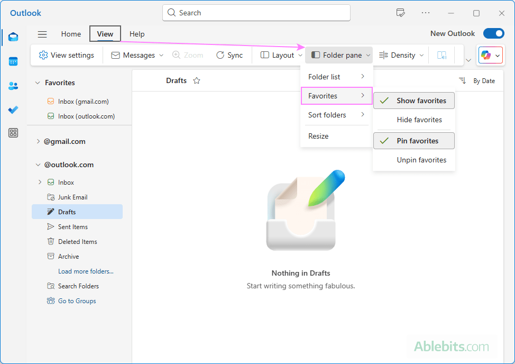This screenshot has height=364, width=515.
Task: Click Load more folders link
Action: tap(86, 271)
